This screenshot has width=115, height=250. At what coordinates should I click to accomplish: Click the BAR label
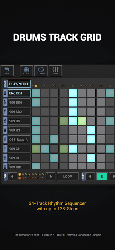[5, 176]
